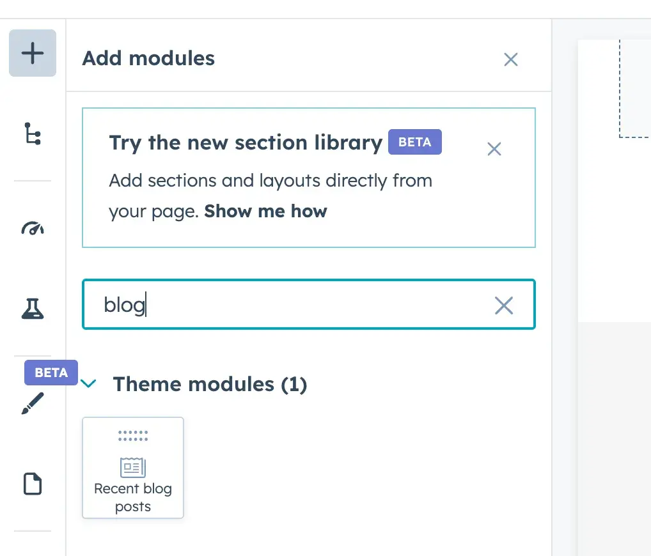Open the Theme paintbrush editor in the sidebar

click(x=32, y=403)
